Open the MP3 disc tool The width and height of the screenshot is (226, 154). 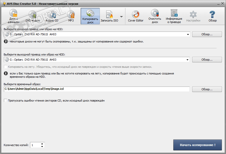coord(71,16)
